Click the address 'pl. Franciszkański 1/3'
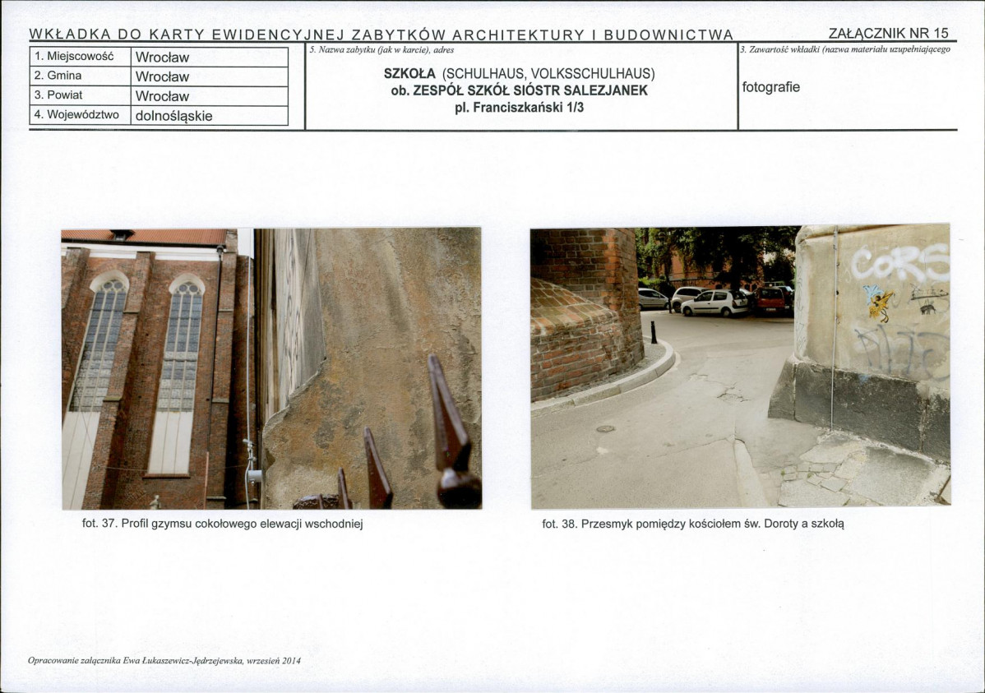 [519, 108]
